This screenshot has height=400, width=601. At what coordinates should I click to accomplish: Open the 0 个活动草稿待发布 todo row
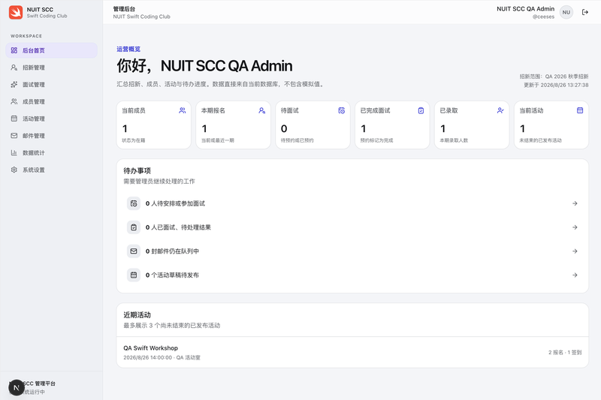[352, 275]
